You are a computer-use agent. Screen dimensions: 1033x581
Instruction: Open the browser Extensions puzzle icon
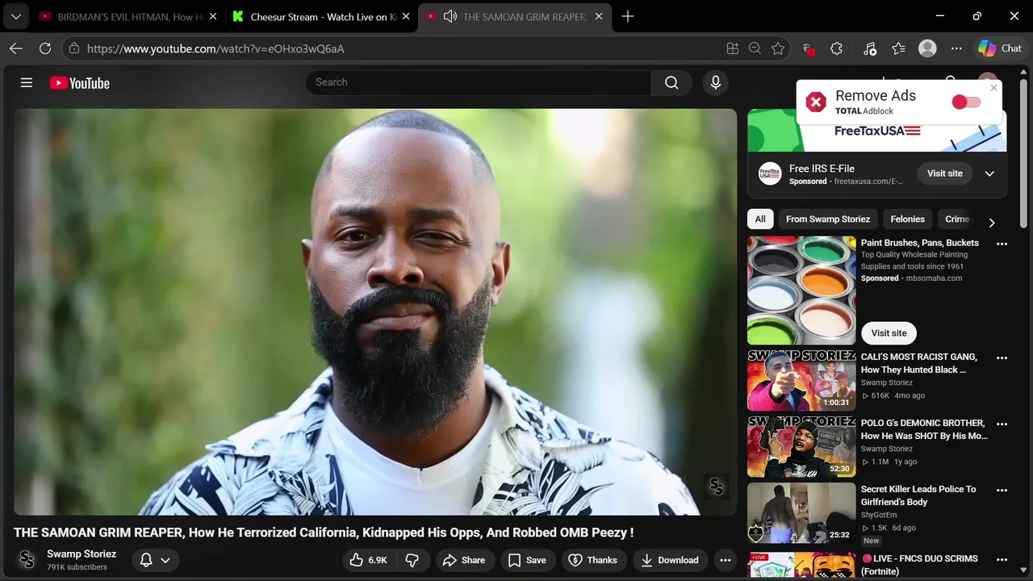pos(836,48)
